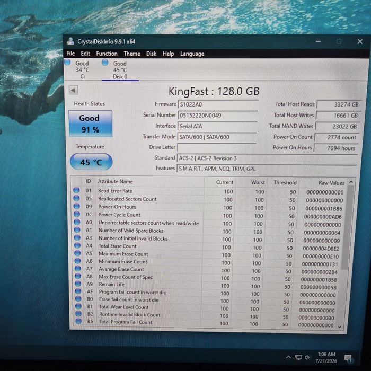Open the network icon in system tray
Image resolution: width=371 pixels, height=371 pixels.
pyautogui.click(x=298, y=358)
